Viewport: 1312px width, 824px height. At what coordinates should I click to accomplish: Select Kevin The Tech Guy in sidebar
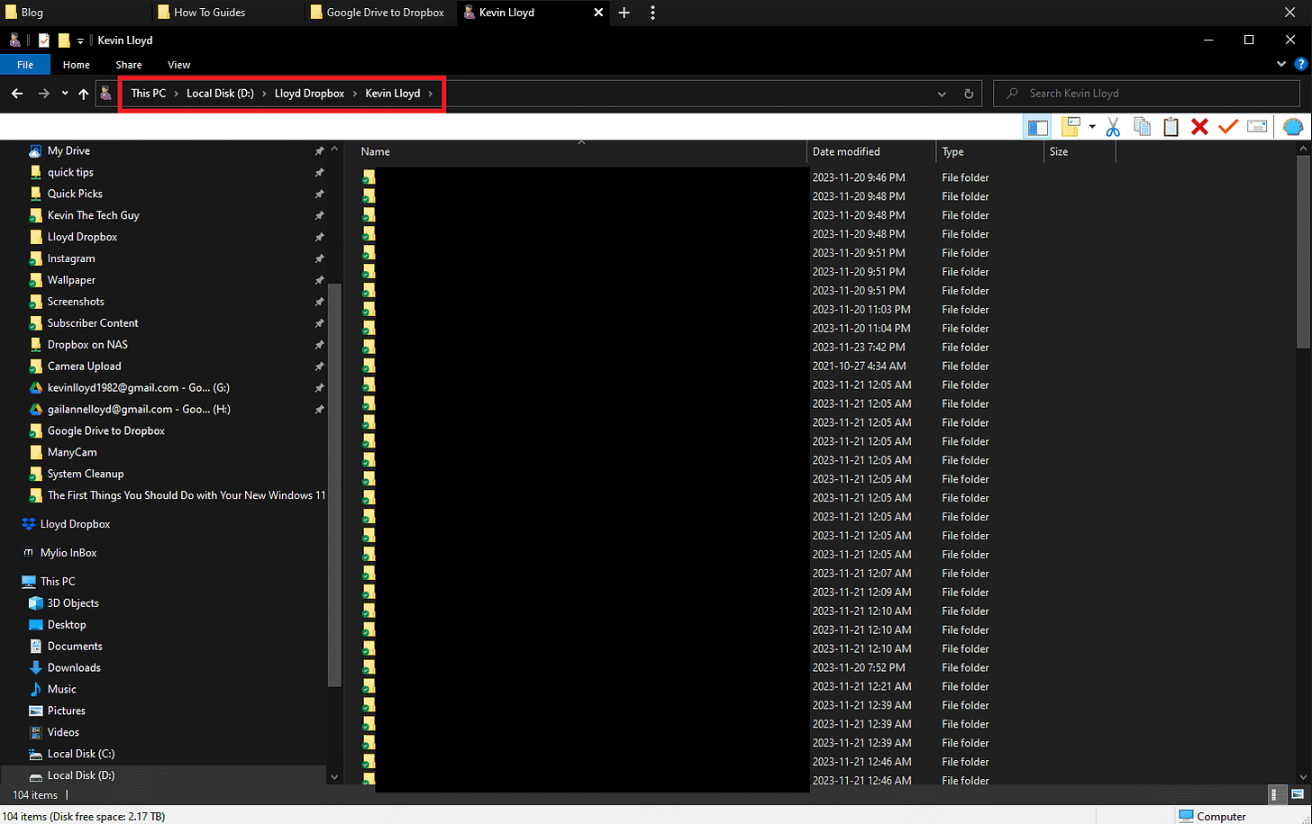(93, 215)
